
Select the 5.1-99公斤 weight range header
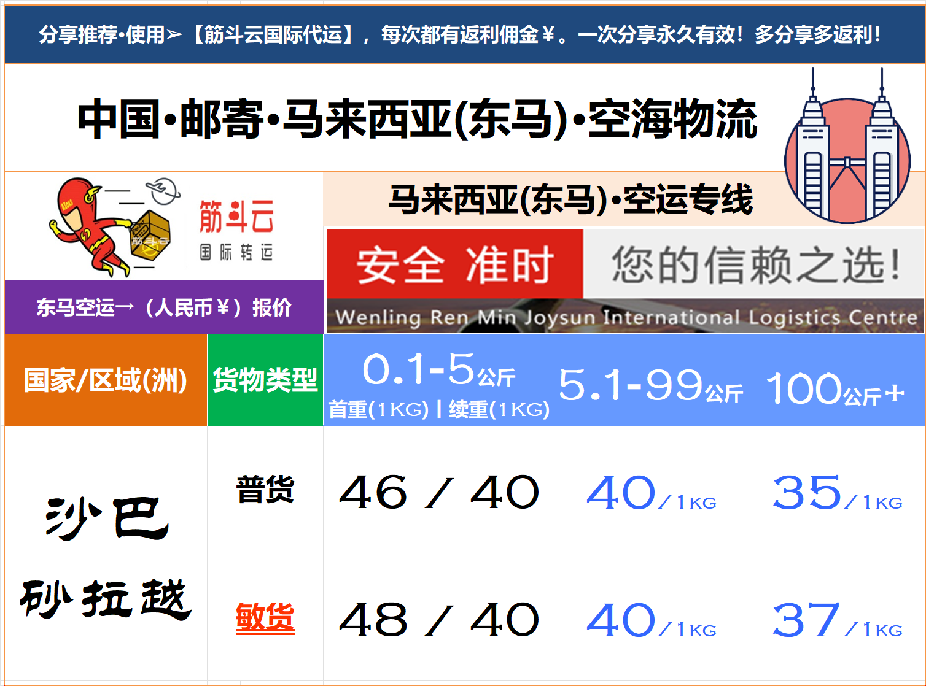[x=650, y=385]
